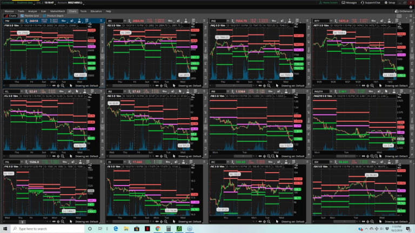The width and height of the screenshot is (415, 233).
Task: Open Support/Chat
Action: (x=370, y=3)
